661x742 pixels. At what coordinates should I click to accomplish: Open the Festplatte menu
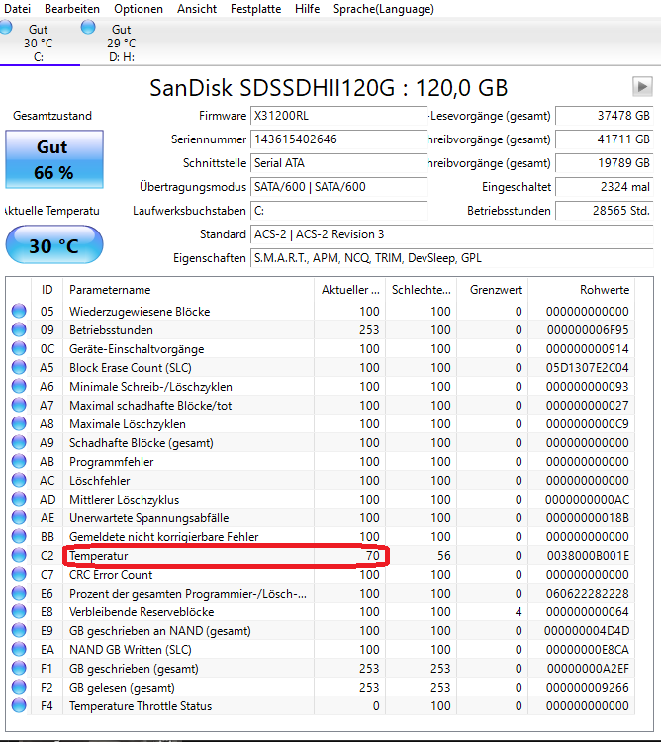click(x=255, y=9)
